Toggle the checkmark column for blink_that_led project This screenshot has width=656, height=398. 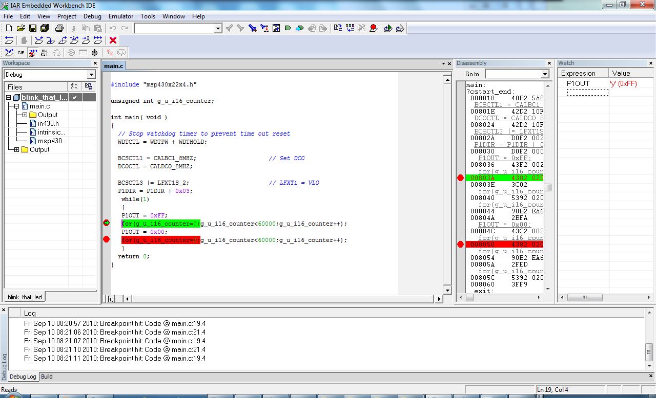(x=75, y=97)
